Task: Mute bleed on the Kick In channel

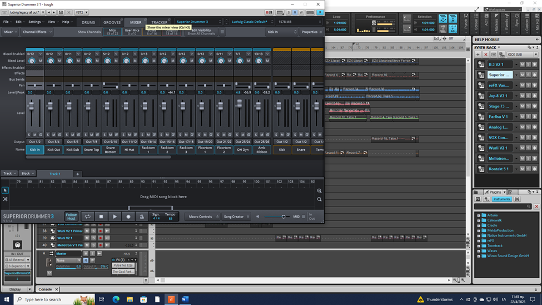Action: [41, 61]
